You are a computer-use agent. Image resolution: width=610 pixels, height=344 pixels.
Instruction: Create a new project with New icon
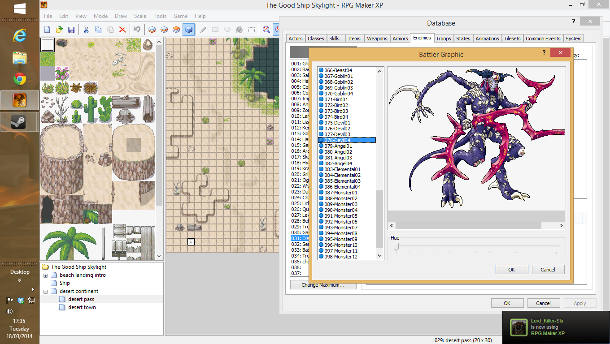(x=47, y=30)
